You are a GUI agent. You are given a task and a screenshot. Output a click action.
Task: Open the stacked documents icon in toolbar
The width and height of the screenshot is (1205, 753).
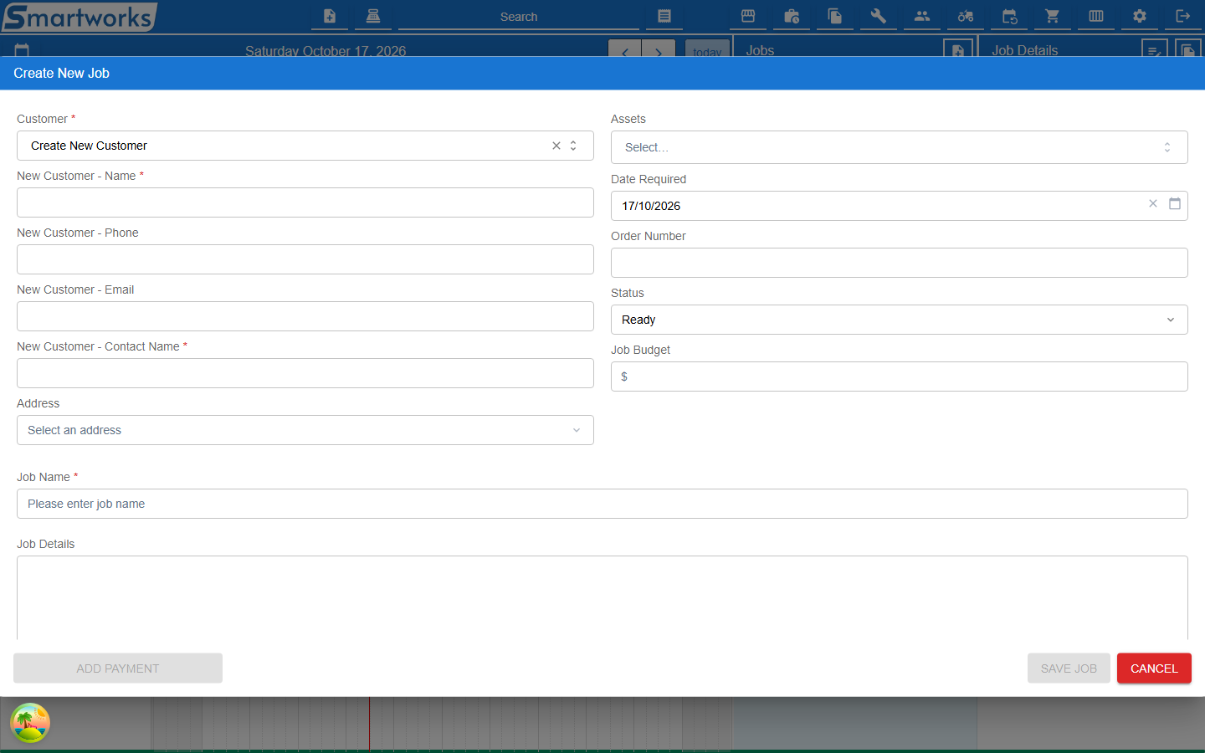click(835, 16)
